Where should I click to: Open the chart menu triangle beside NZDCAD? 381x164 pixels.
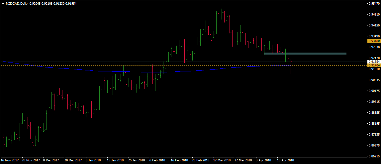pos(3,3)
